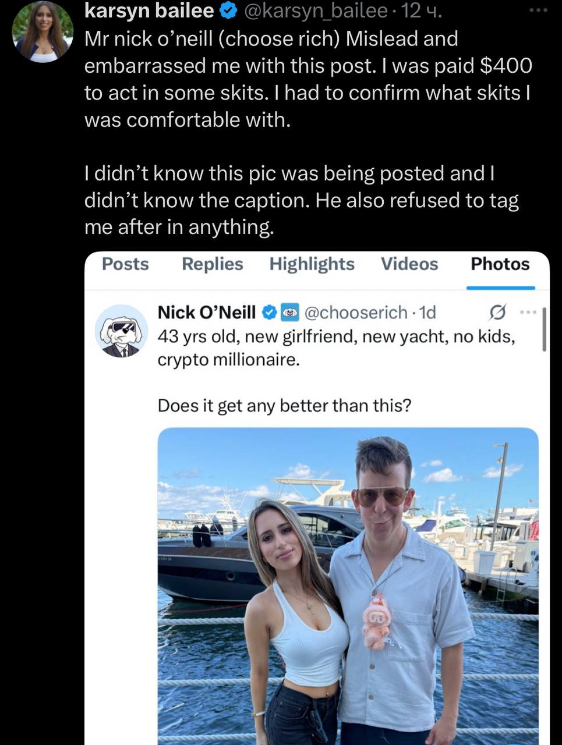Click the affiliate badge beside Nick O'Neill's checkmark
562x745 pixels.
coord(289,313)
